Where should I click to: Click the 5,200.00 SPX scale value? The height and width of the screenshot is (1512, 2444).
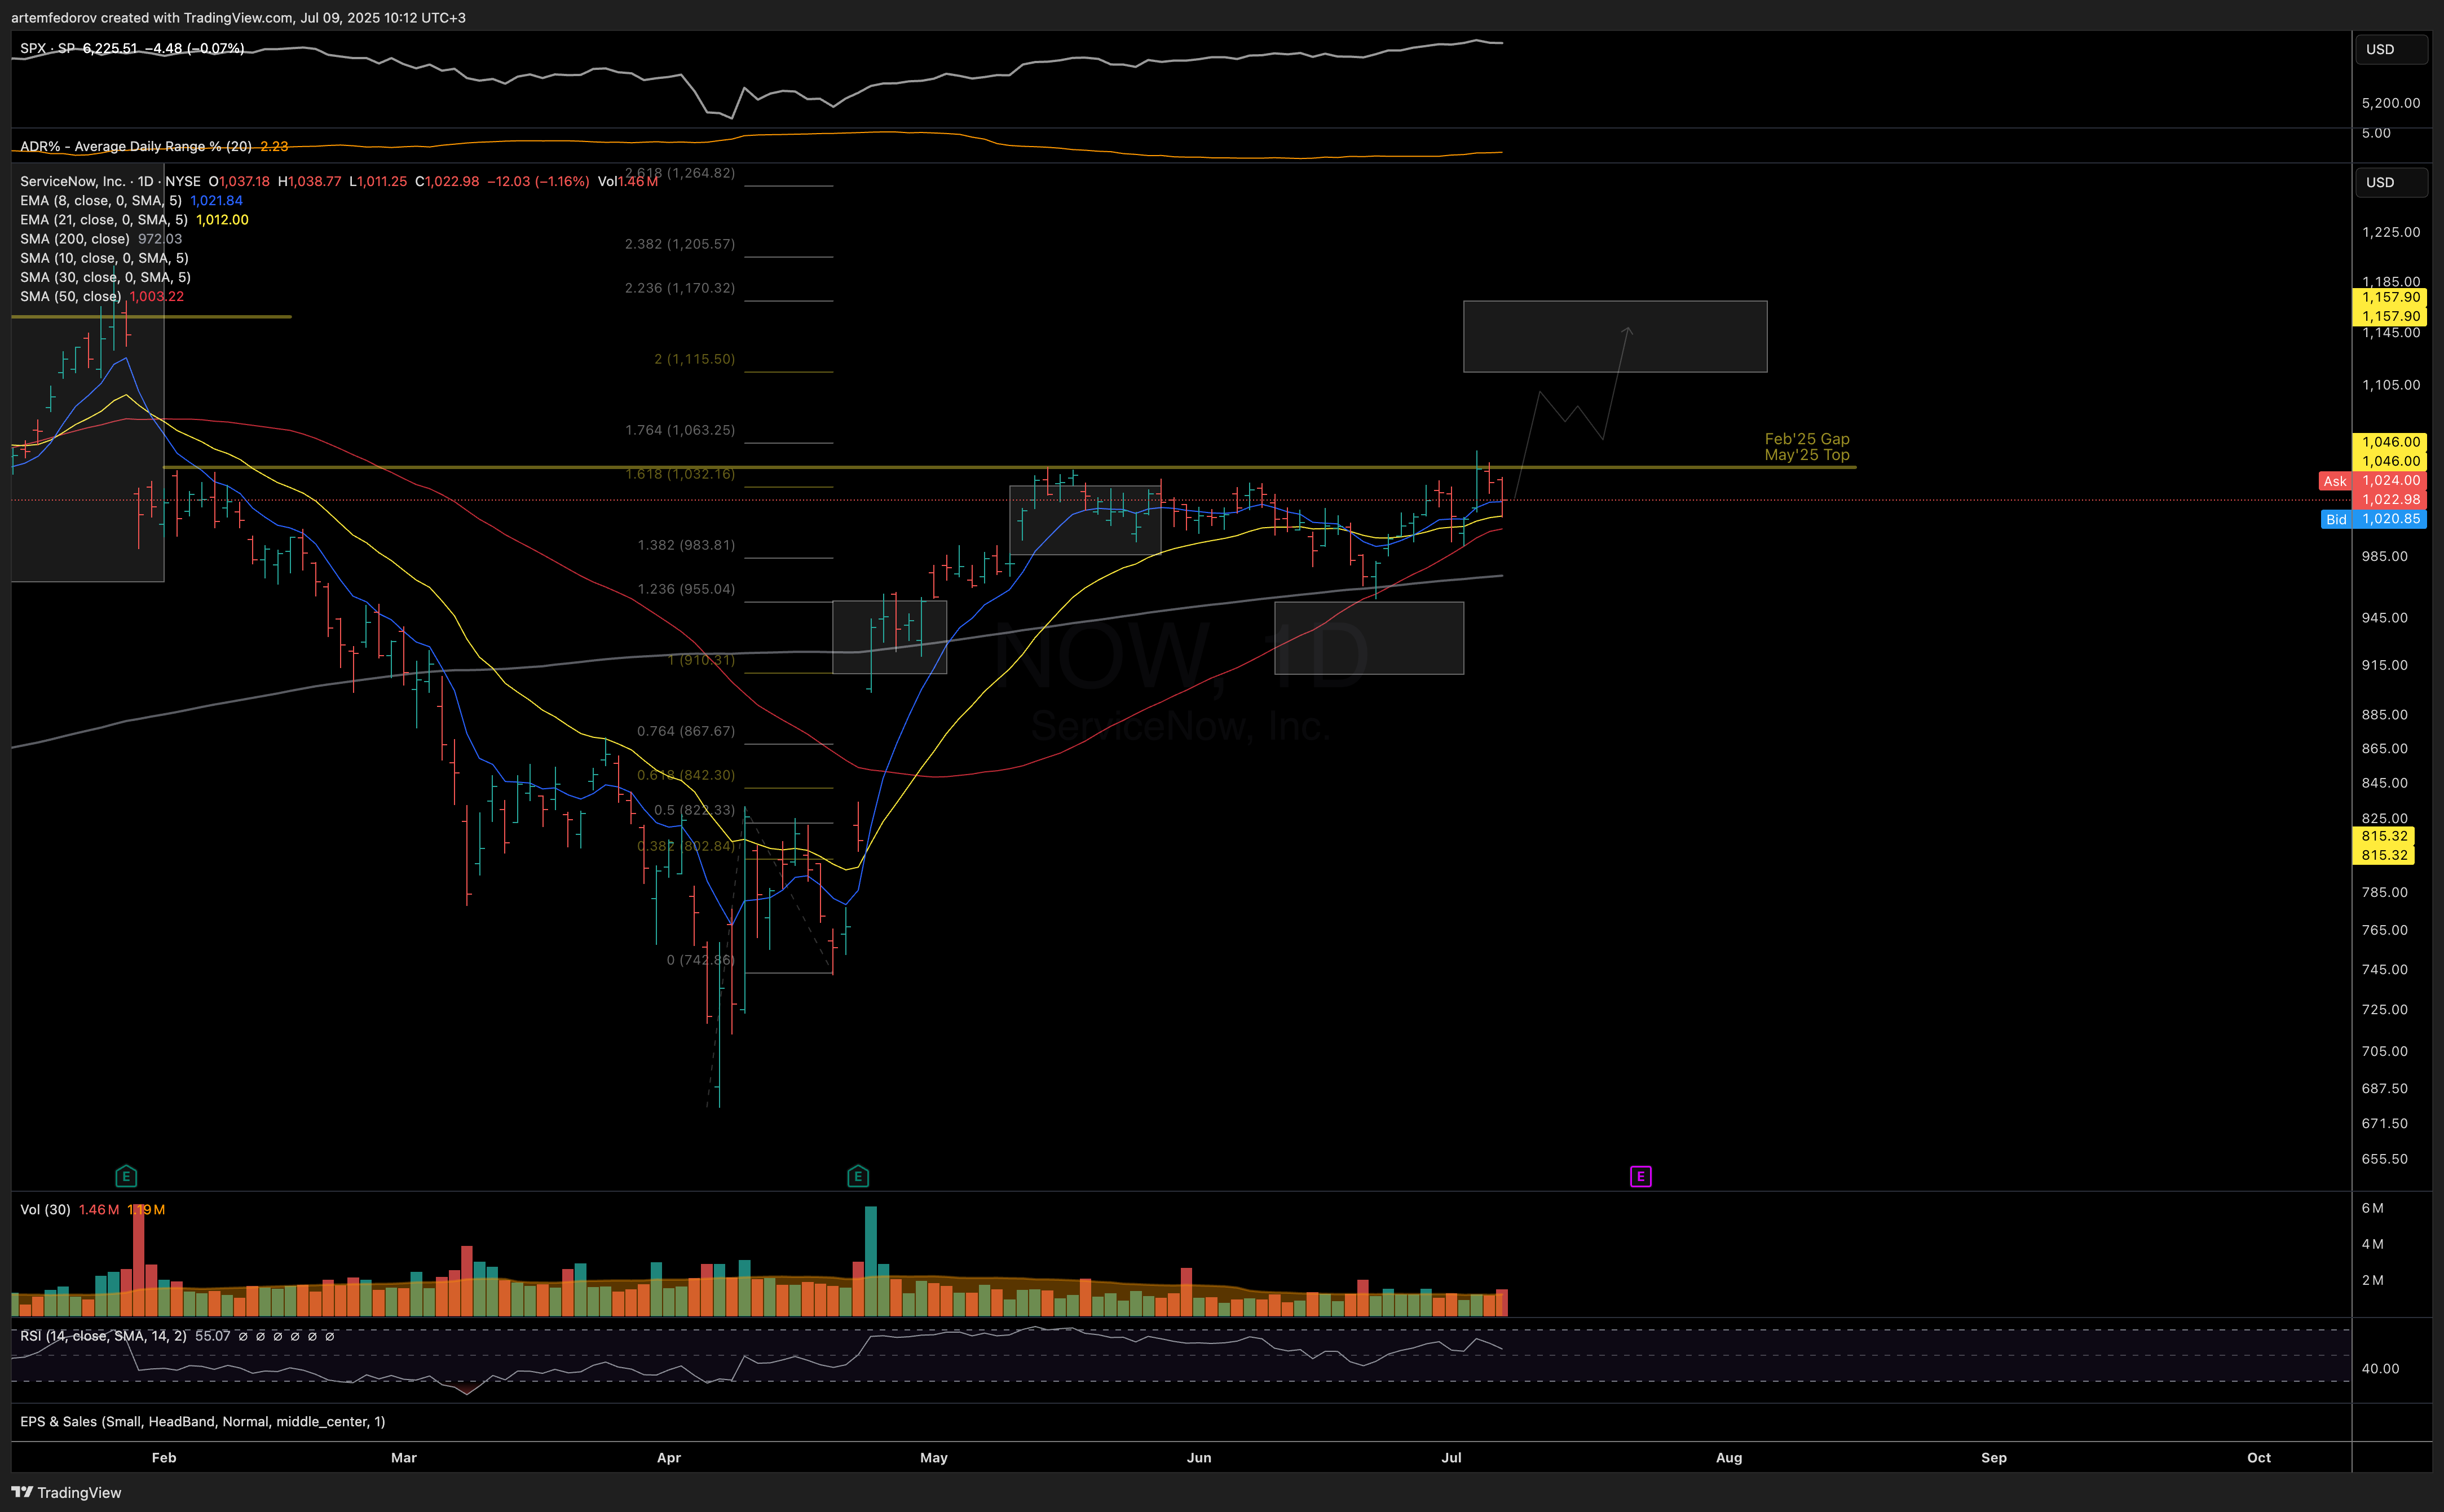(x=2391, y=103)
